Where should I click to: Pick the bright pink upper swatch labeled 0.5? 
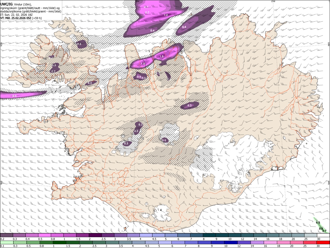pyautogui.click(x=44, y=235)
